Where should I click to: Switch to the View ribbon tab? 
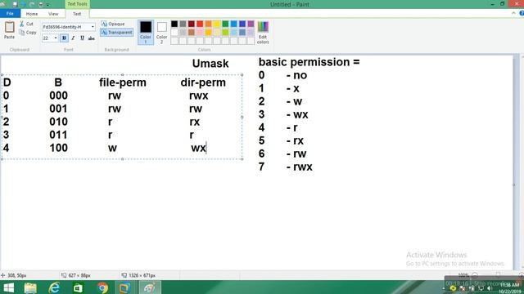click(53, 14)
